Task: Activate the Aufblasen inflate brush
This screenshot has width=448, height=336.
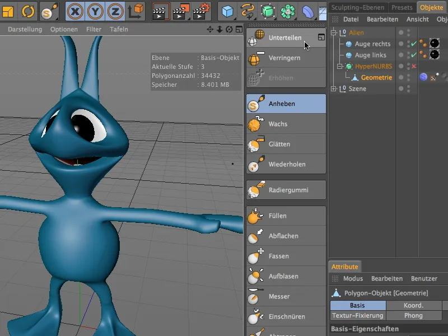Action: coord(286,276)
